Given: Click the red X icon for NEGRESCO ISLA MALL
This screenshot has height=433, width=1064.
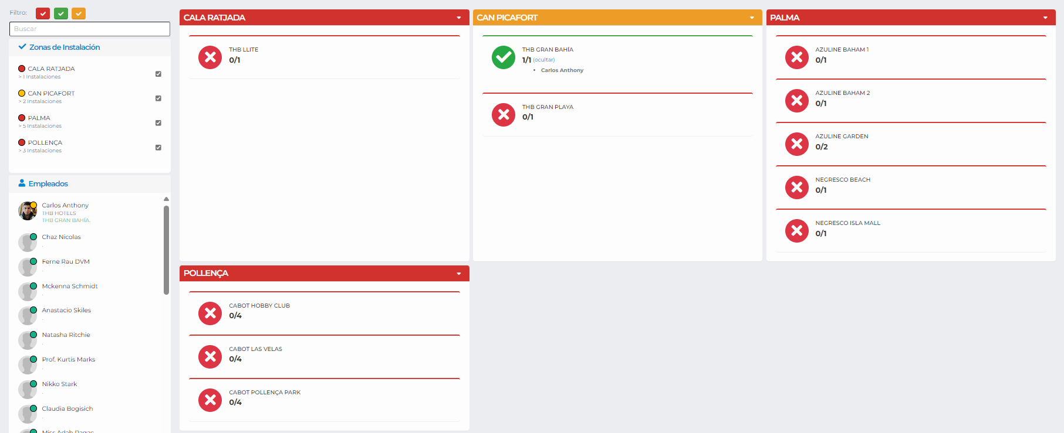Looking at the screenshot, I should coord(796,231).
